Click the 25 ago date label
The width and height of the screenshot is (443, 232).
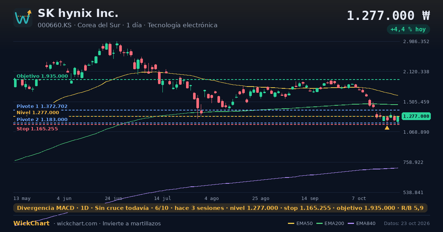261,198
